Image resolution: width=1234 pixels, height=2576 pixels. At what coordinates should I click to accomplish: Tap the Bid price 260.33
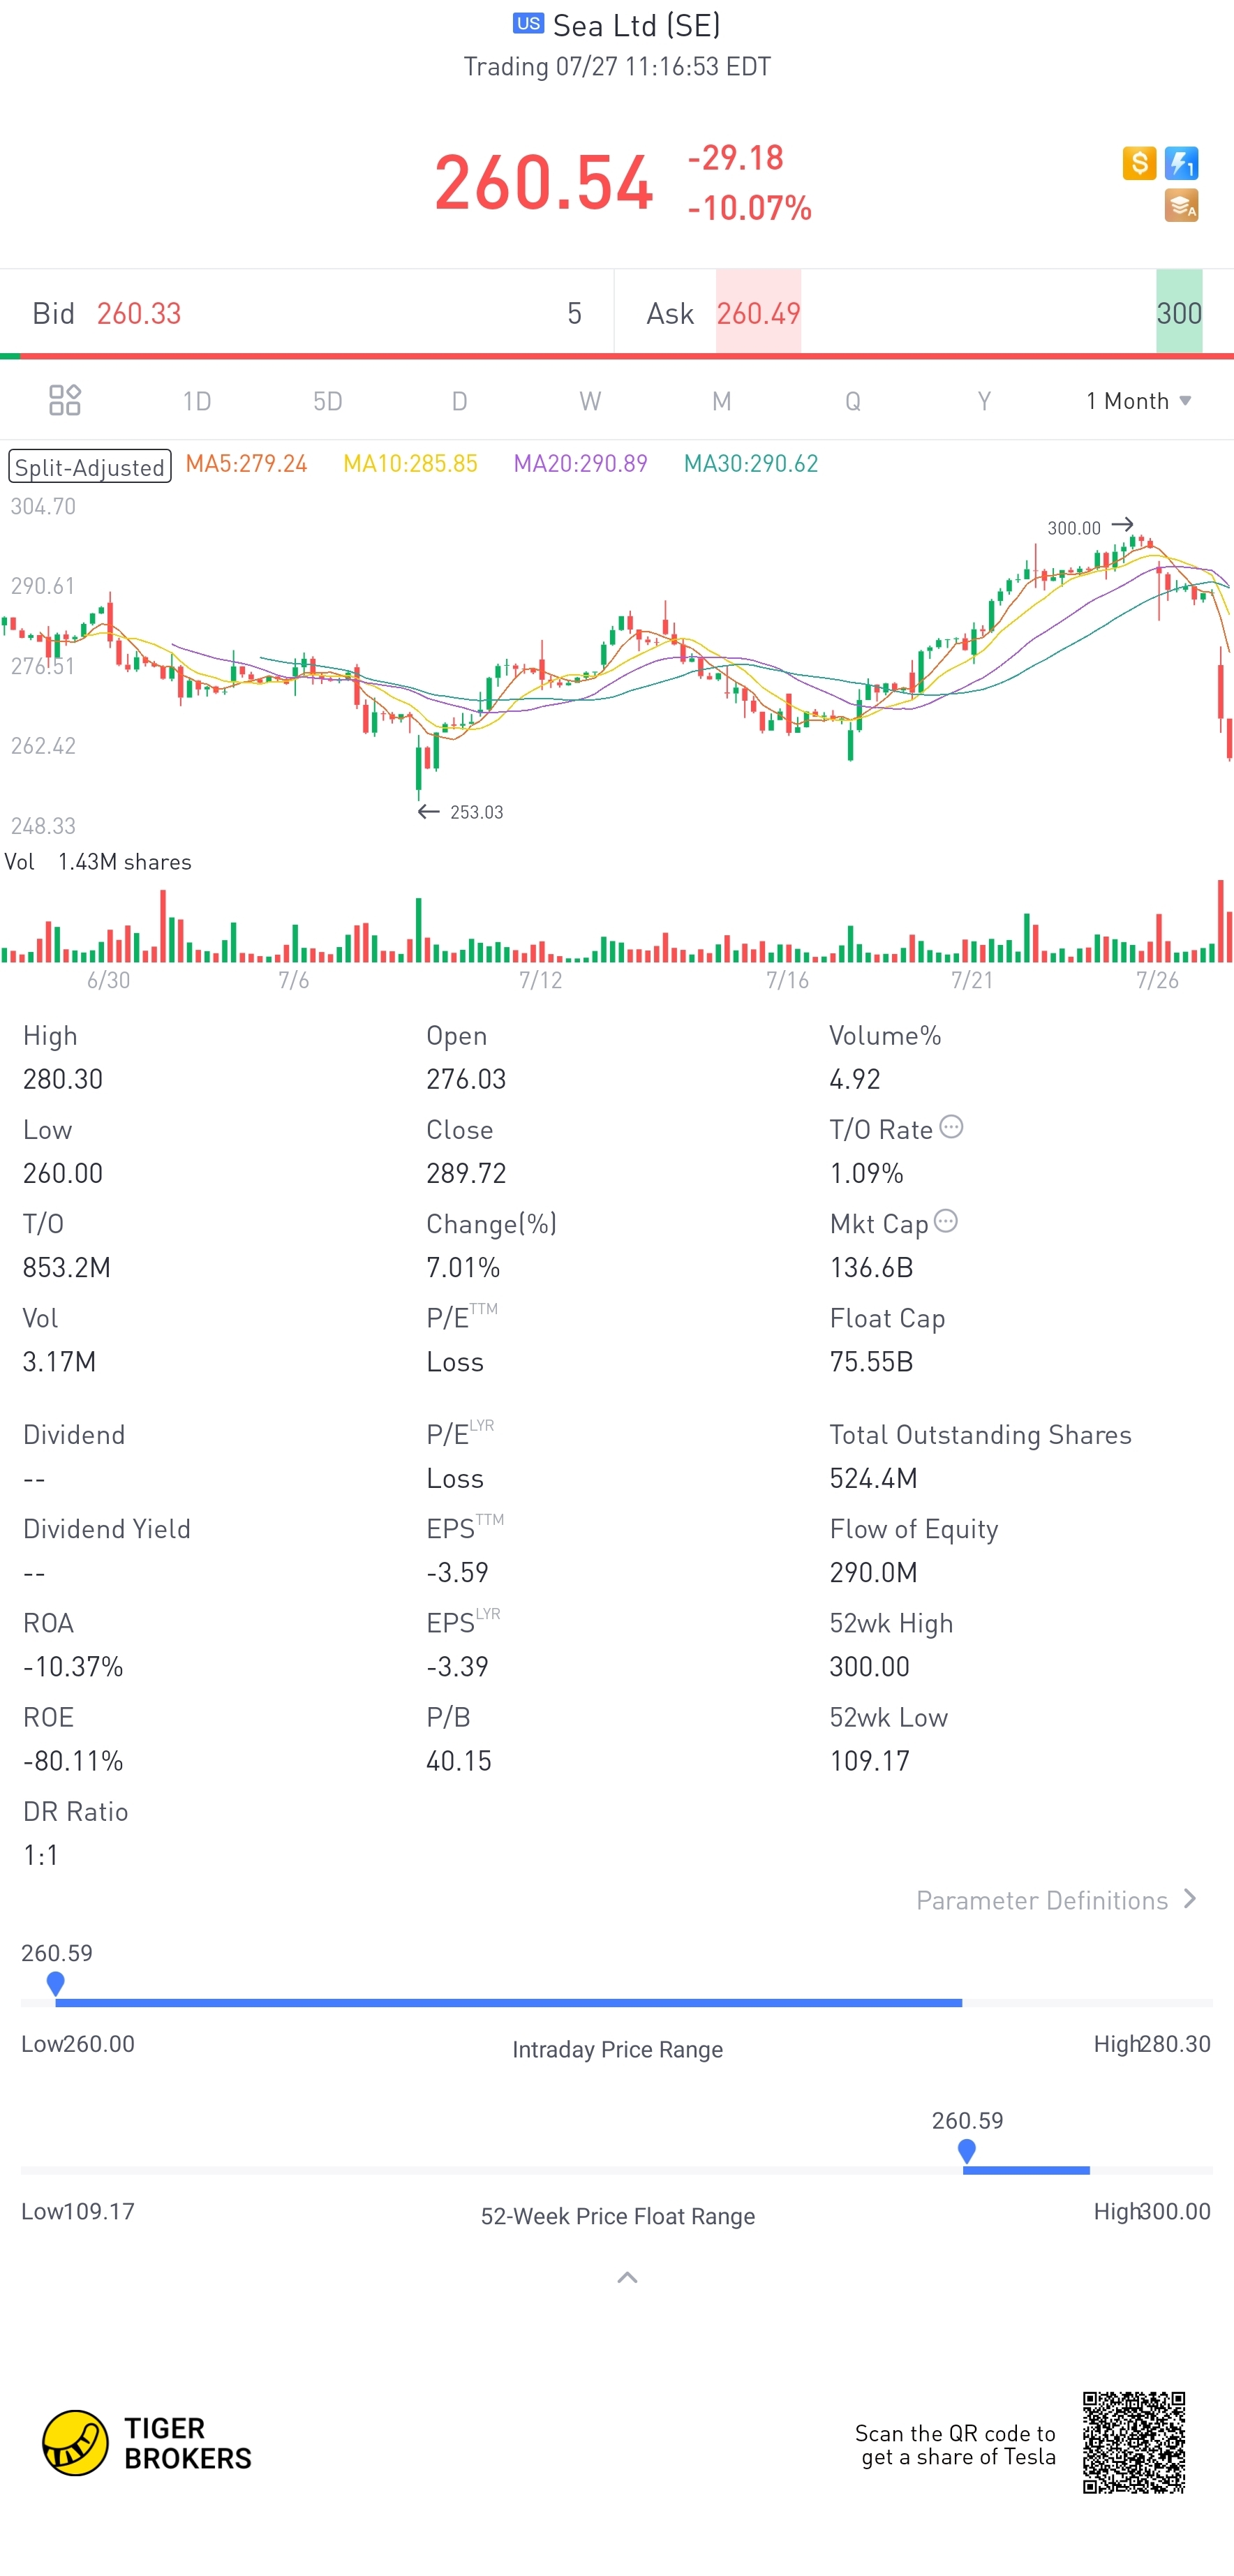(139, 313)
